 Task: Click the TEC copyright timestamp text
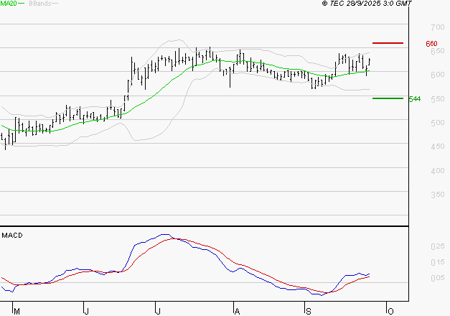click(x=367, y=4)
